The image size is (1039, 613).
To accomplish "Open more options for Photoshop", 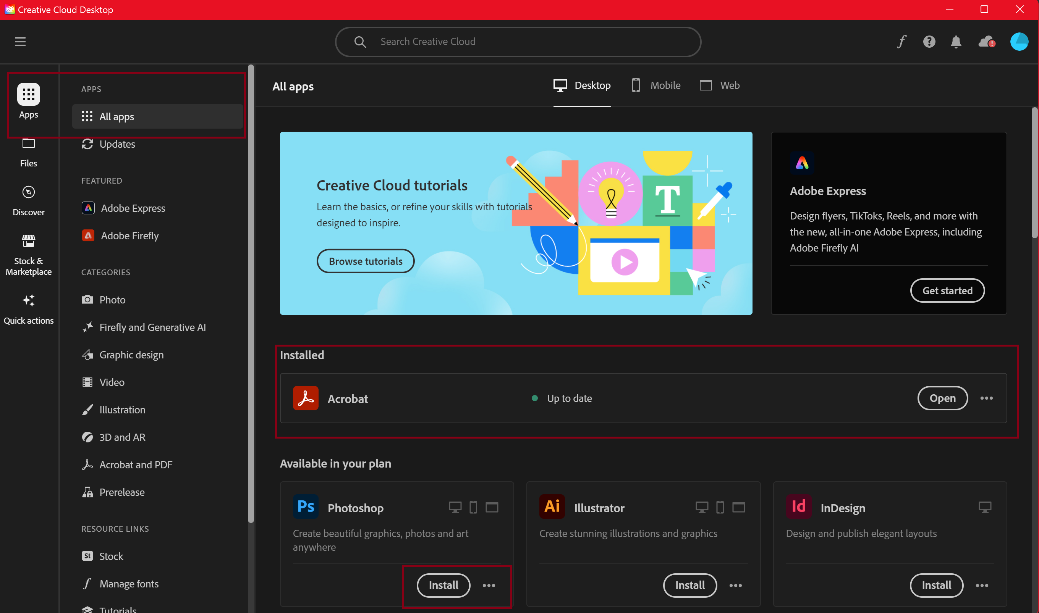I will pyautogui.click(x=489, y=586).
